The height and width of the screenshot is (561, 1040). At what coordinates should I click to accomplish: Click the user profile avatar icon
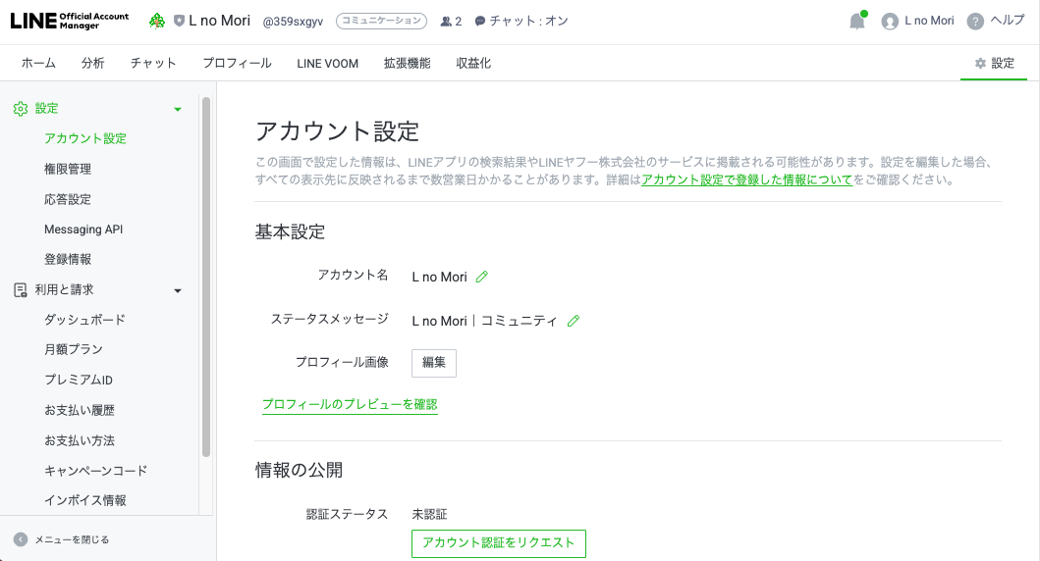point(891,22)
